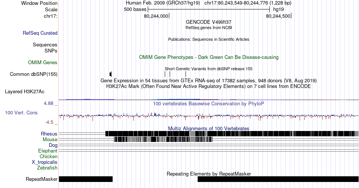Click the 500 bases scale bar
This screenshot has height=188, width=359.
coord(209,9)
